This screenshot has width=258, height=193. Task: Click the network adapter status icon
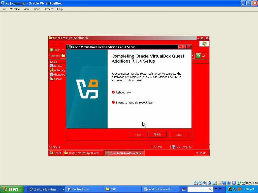point(210,183)
